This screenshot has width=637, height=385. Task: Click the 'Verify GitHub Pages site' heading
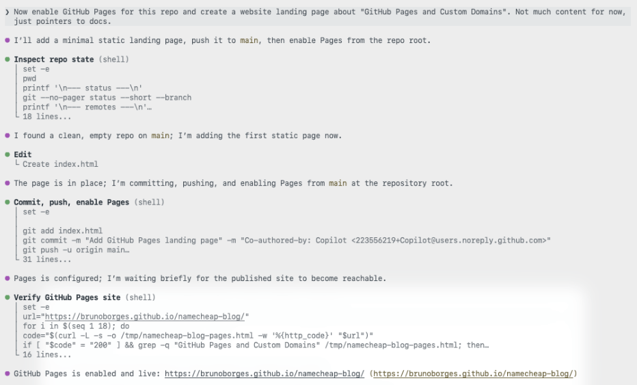(67, 297)
